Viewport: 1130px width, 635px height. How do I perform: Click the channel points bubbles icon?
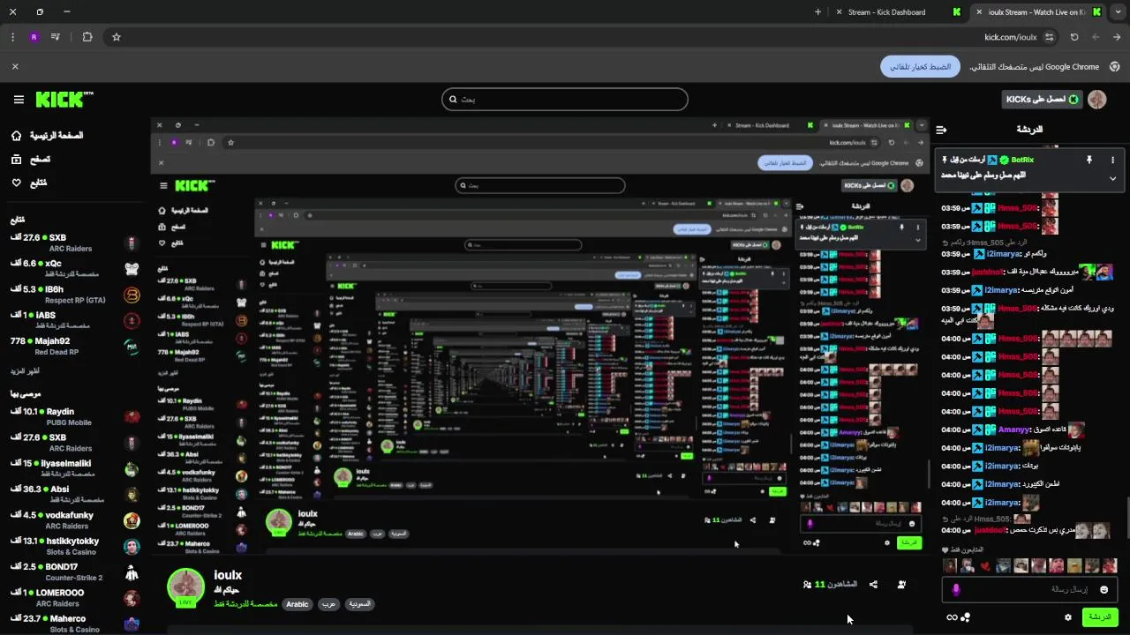pyautogui.click(x=966, y=617)
